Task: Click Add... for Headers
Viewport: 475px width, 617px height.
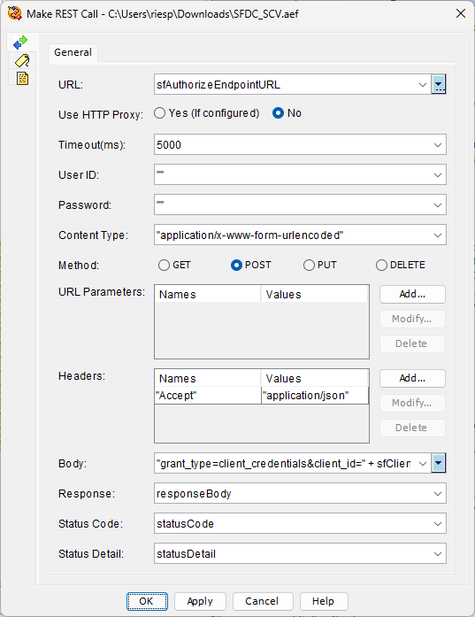Action: point(412,378)
